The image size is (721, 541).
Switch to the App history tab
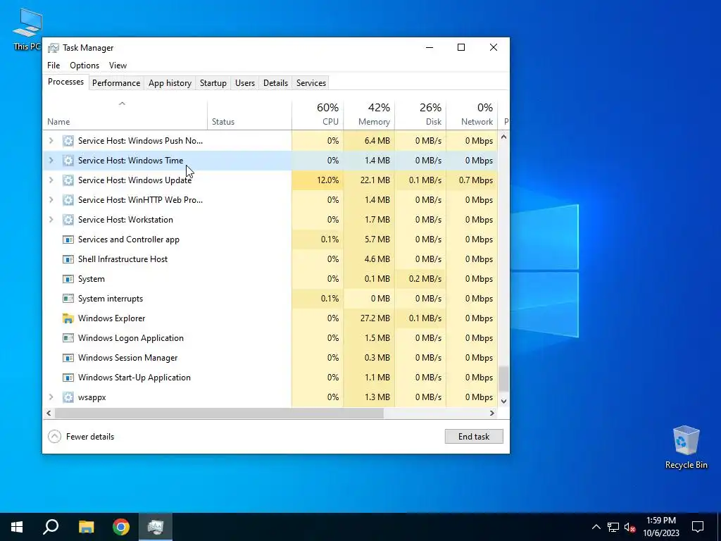[x=170, y=83]
